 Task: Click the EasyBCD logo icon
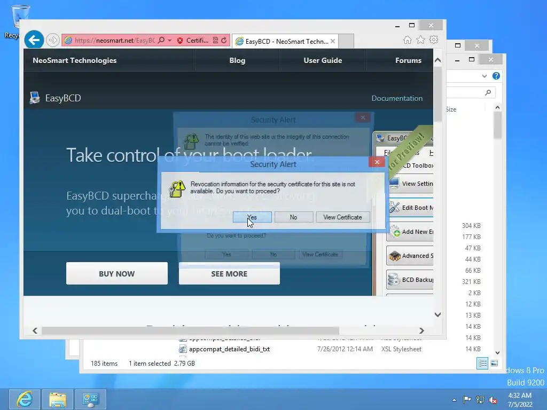35,98
